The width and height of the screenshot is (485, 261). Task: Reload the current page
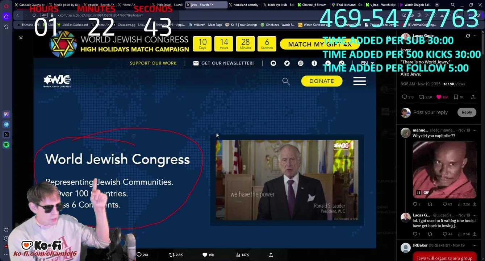click(34, 15)
